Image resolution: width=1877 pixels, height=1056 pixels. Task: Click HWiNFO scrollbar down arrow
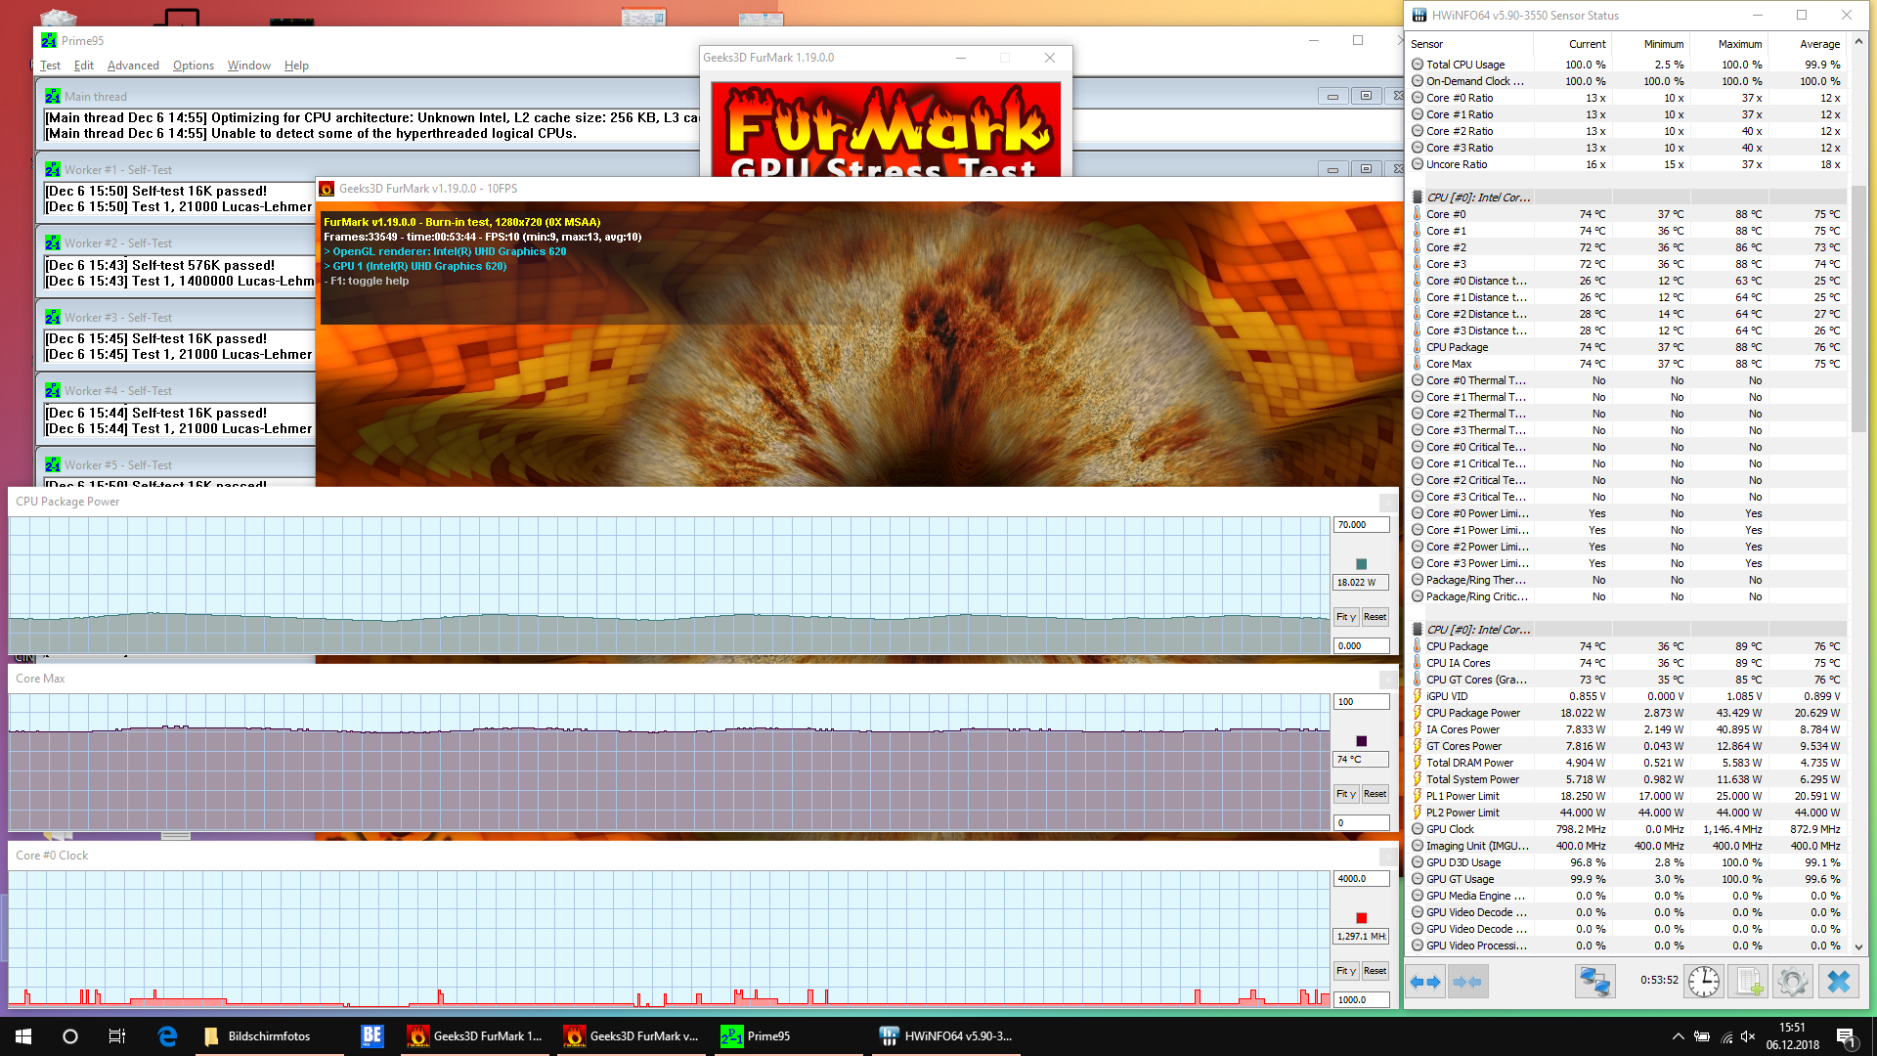pyautogui.click(x=1858, y=947)
